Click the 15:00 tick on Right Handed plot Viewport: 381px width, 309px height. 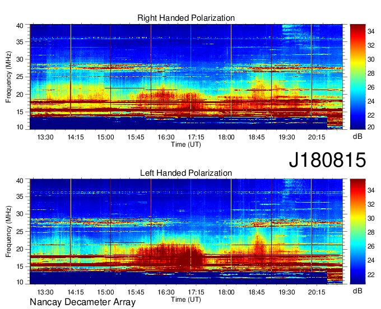click(106, 137)
